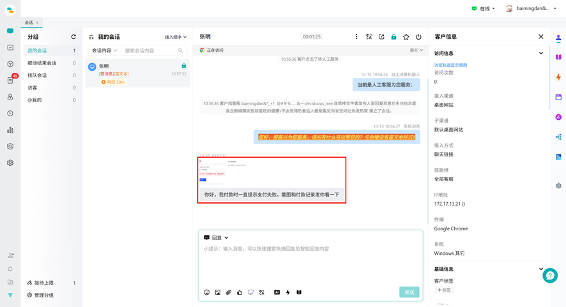The image size is (566, 307).
Task: Open the customer profile icon in left sidebar
Action: [10, 96]
